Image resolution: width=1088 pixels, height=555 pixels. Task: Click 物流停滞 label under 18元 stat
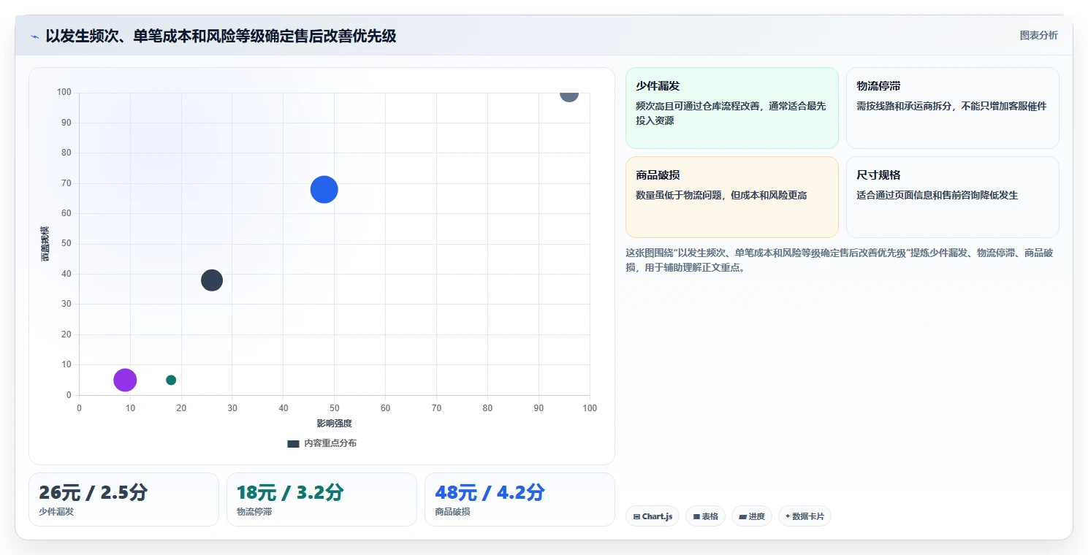pyautogui.click(x=254, y=512)
